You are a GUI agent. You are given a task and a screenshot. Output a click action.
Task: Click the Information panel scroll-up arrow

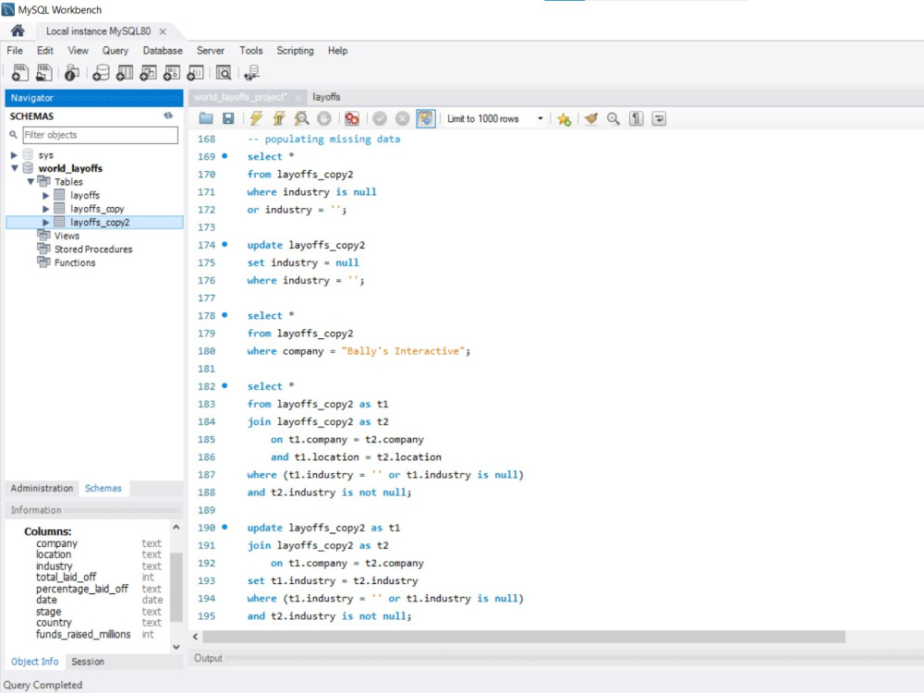[176, 527]
